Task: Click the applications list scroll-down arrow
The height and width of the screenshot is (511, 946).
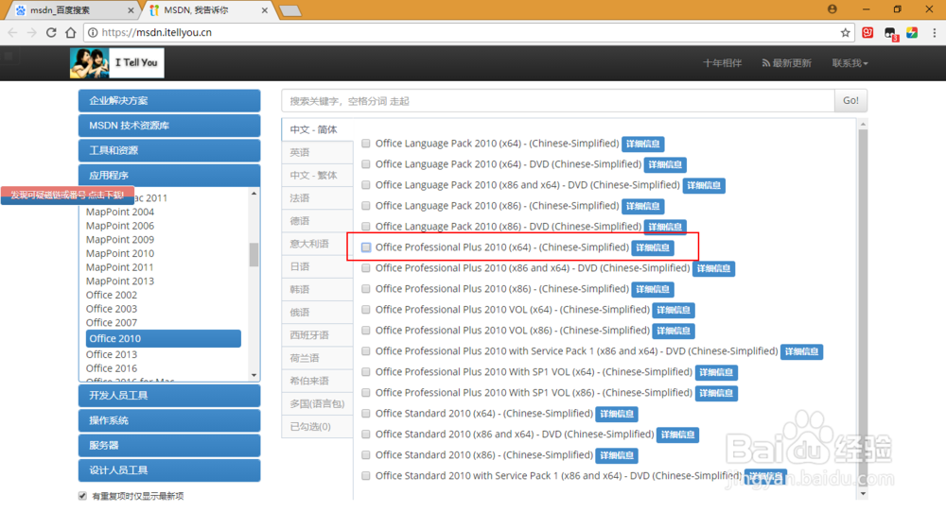Action: click(x=254, y=375)
